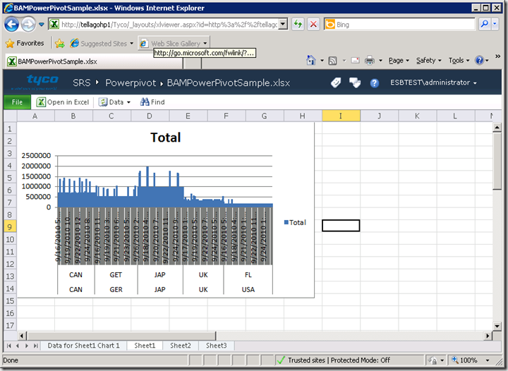508x371 pixels.
Task: Click Open in Excel button
Action: 63,102
